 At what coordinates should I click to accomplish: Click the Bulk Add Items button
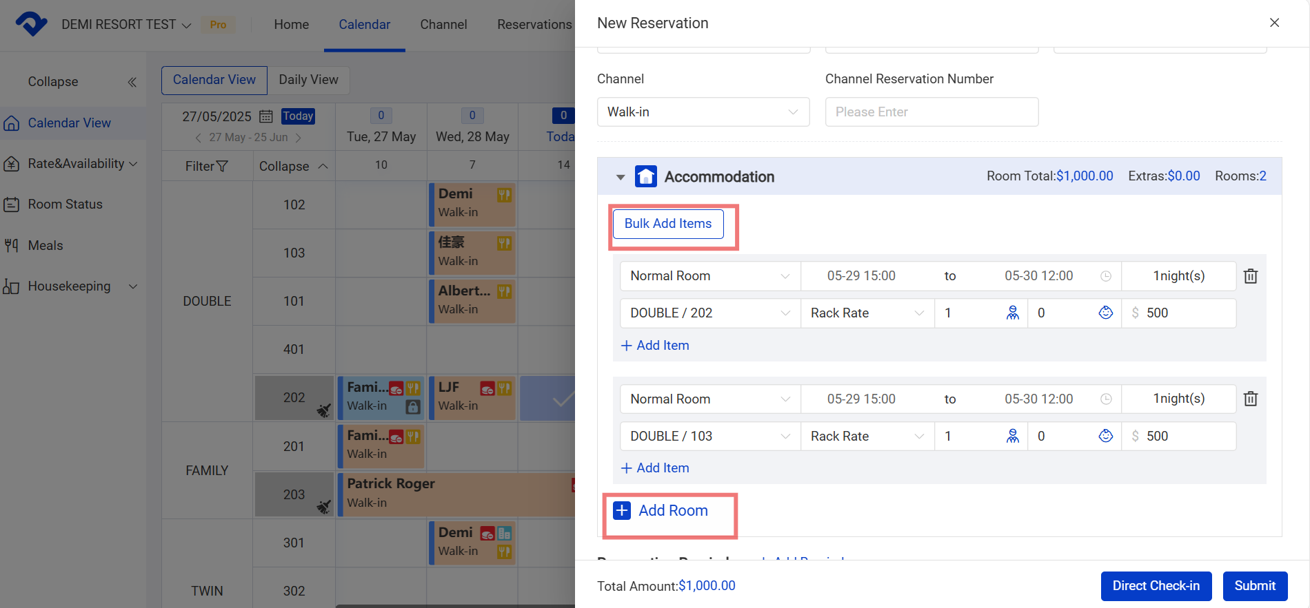(667, 224)
